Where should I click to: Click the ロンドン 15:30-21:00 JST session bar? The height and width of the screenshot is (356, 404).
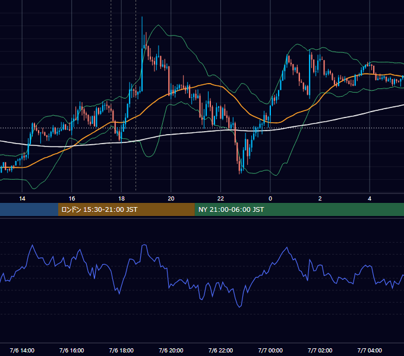(x=126, y=209)
